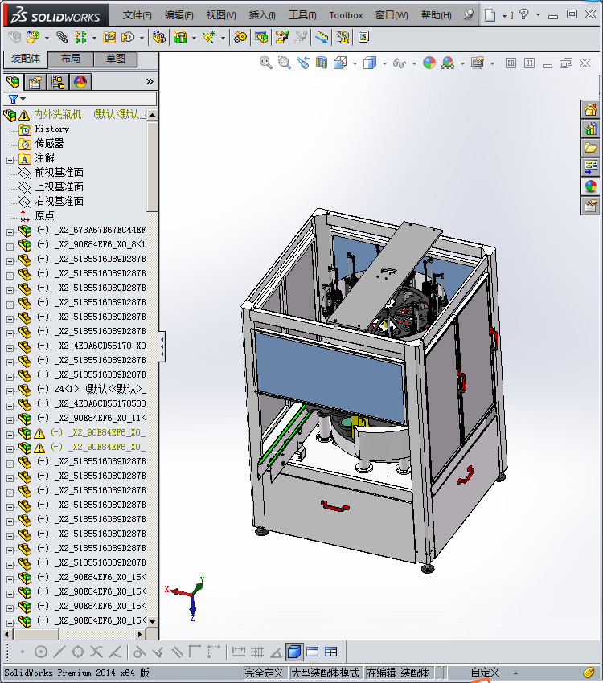Toggle the grid snap icon in bottom toolbar

[x=257, y=652]
